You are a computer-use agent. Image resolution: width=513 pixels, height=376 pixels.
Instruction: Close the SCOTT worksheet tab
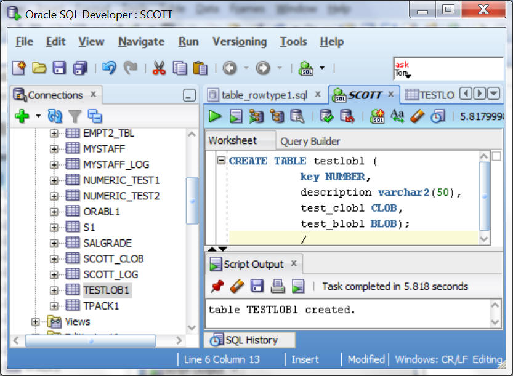click(391, 94)
